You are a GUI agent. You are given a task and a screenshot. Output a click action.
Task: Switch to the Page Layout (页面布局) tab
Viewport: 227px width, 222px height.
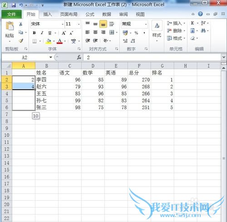pos(69,14)
